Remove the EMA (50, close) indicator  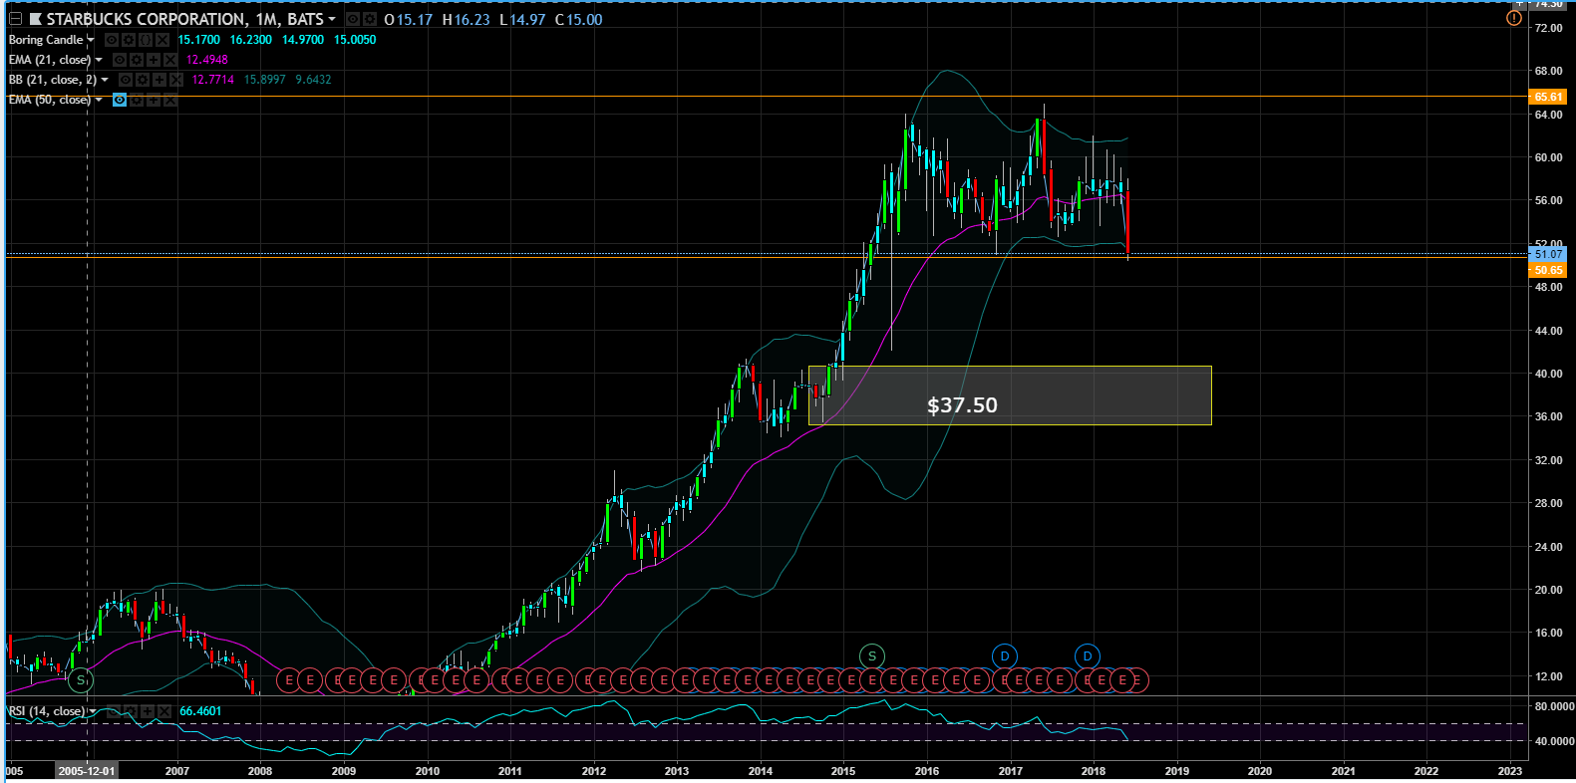click(170, 100)
